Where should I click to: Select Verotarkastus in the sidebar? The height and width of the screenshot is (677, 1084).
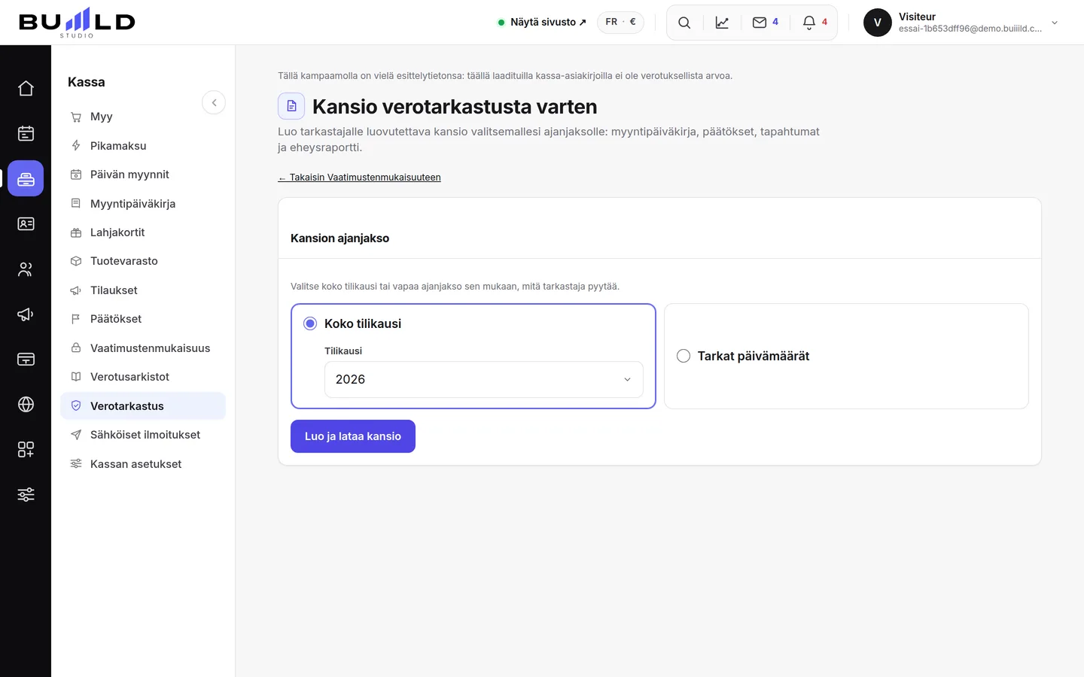point(143,406)
